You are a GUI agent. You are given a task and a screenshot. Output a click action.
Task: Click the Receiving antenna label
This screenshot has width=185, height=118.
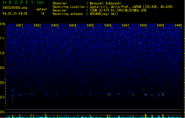point(68,14)
